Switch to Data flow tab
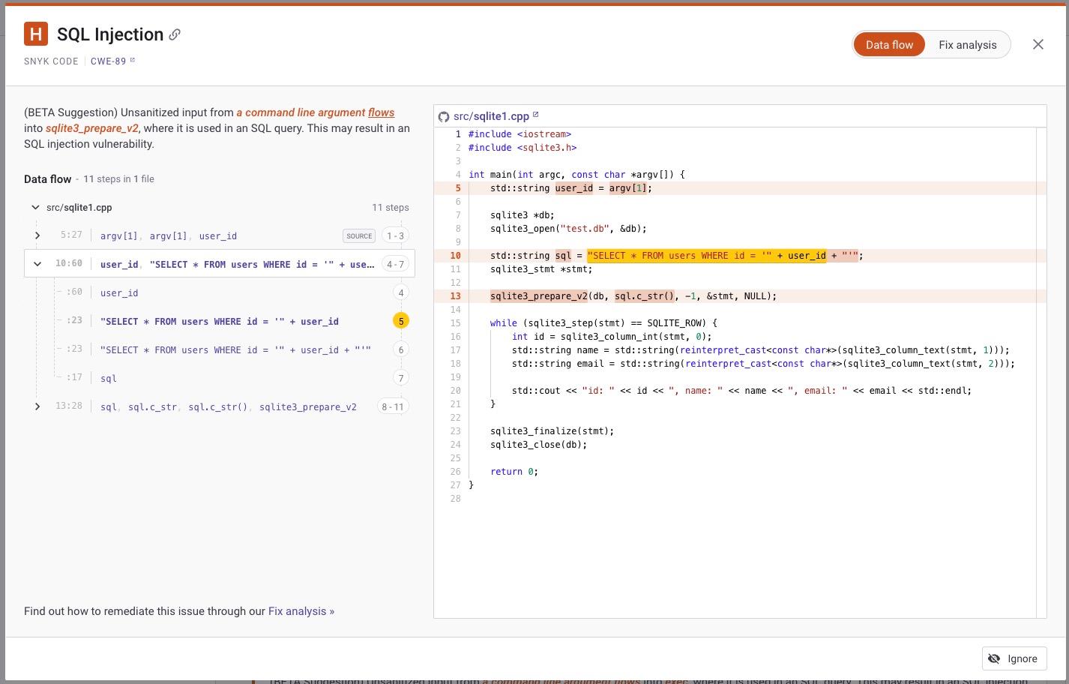 (889, 45)
